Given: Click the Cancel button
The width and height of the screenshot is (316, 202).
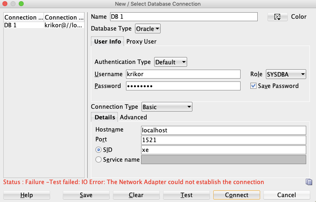Looking at the screenshot, I should (x=287, y=195).
